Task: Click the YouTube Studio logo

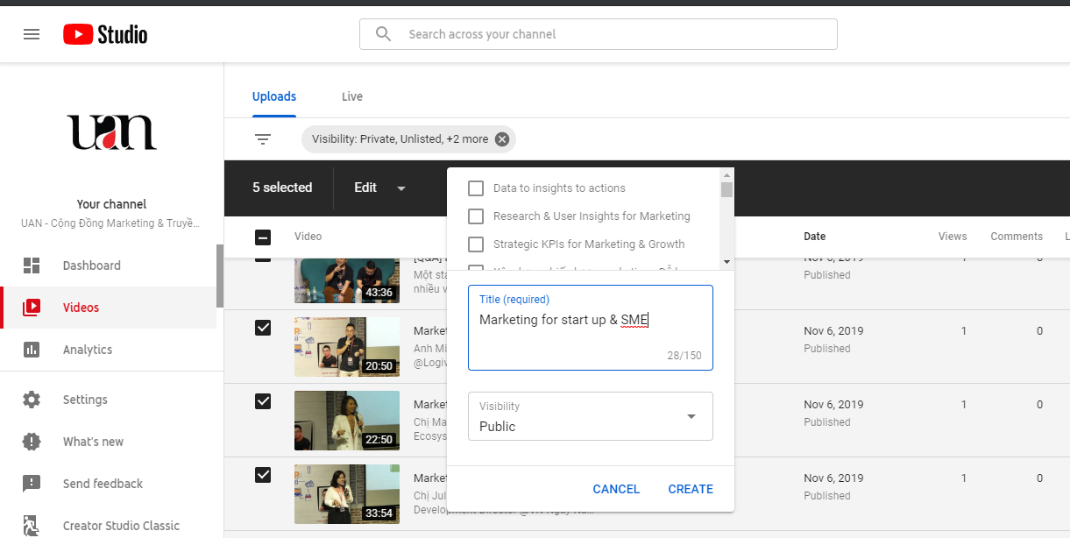Action: (x=105, y=34)
